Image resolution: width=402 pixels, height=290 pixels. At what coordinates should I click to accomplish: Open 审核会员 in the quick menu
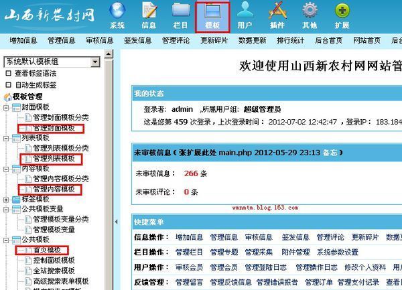tap(189, 267)
